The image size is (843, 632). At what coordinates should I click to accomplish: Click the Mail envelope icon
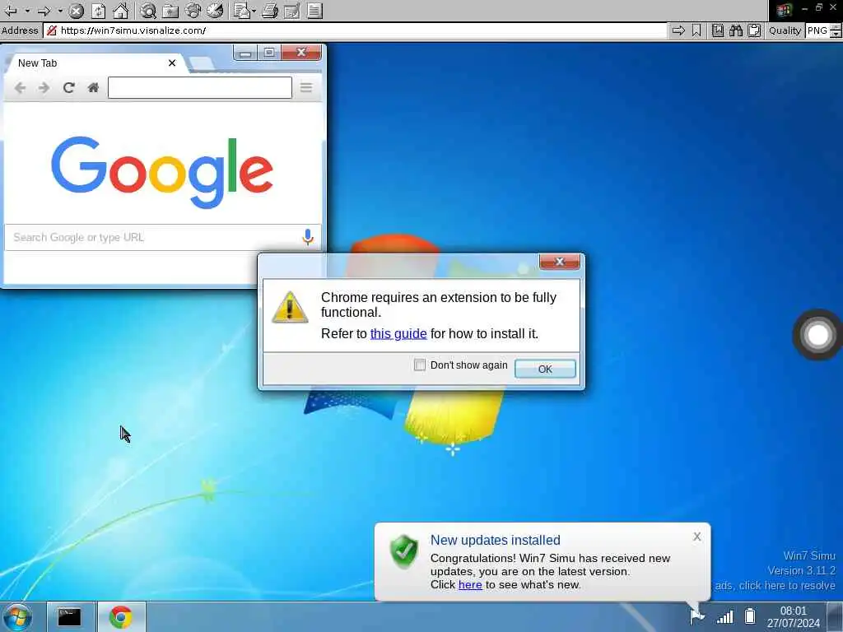[242, 11]
